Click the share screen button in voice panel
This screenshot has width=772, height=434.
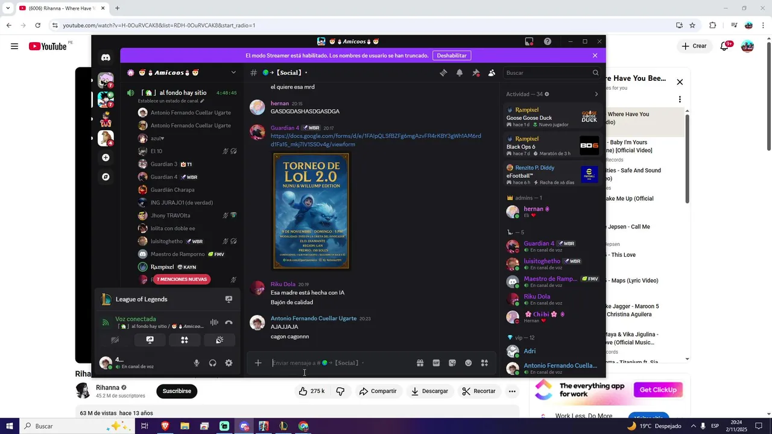pyautogui.click(x=150, y=340)
